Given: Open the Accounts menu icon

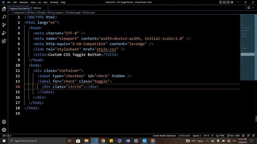Looking at the screenshot, I should [x=4, y=122].
